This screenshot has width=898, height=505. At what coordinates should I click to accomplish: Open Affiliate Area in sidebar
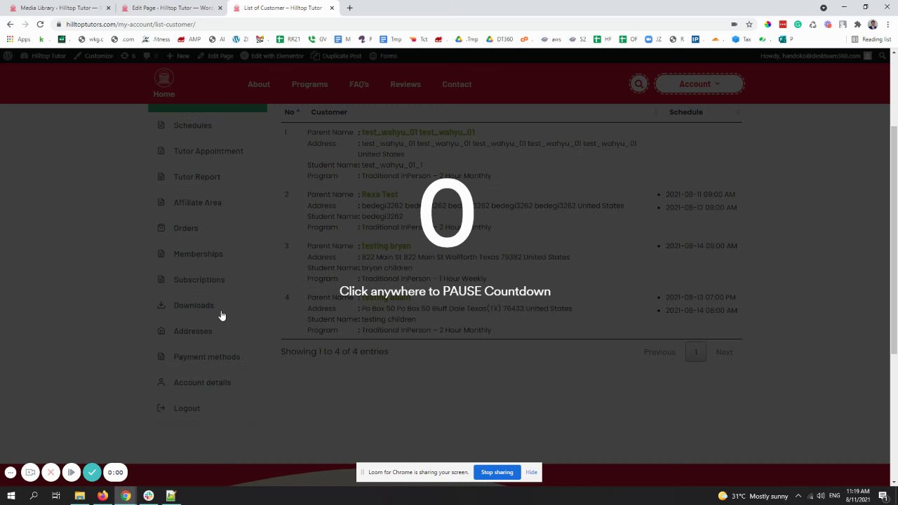point(197,203)
